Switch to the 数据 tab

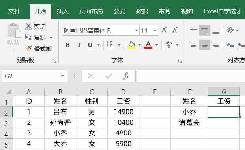(142, 11)
